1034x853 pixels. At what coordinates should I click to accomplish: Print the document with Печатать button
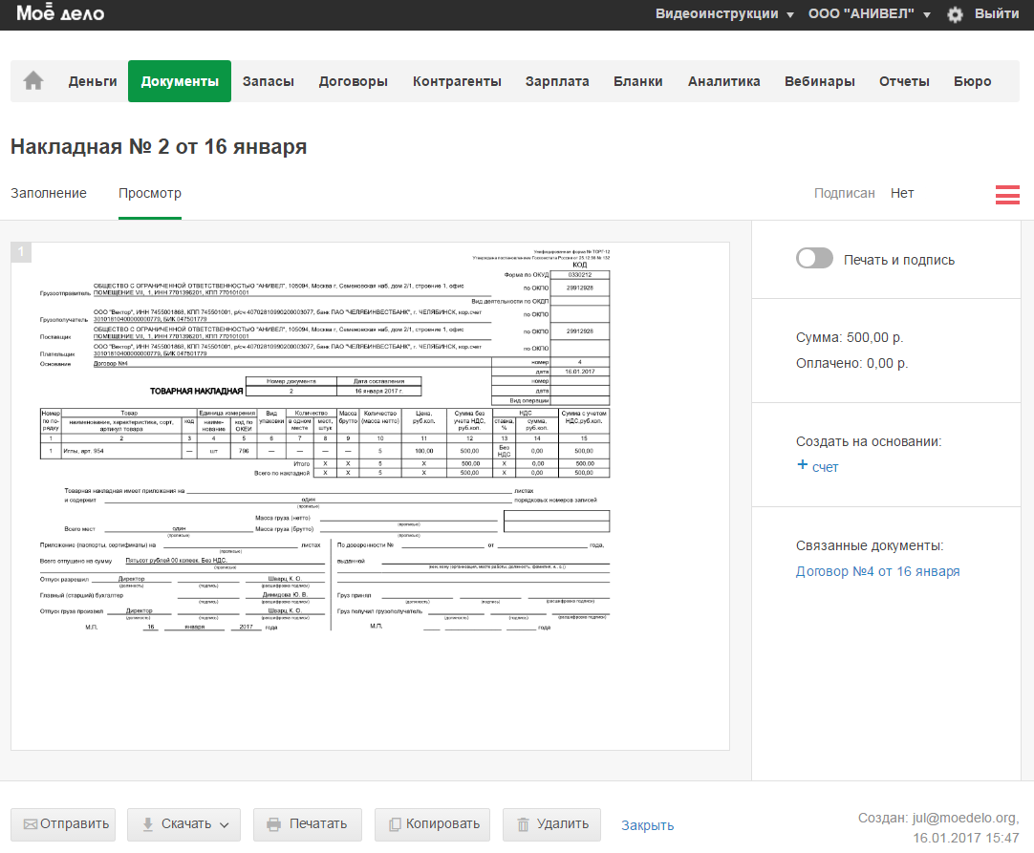coord(308,824)
